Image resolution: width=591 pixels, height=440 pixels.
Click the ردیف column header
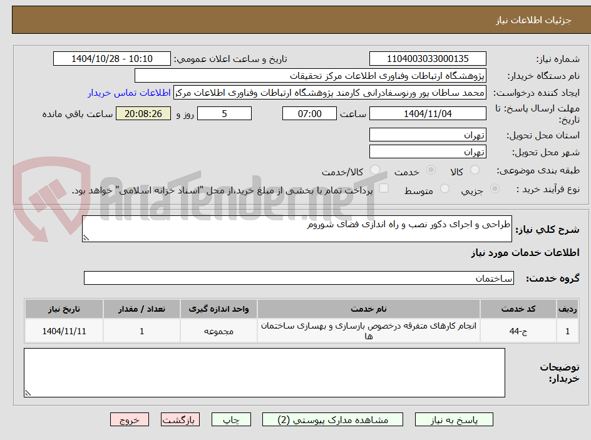point(568,309)
